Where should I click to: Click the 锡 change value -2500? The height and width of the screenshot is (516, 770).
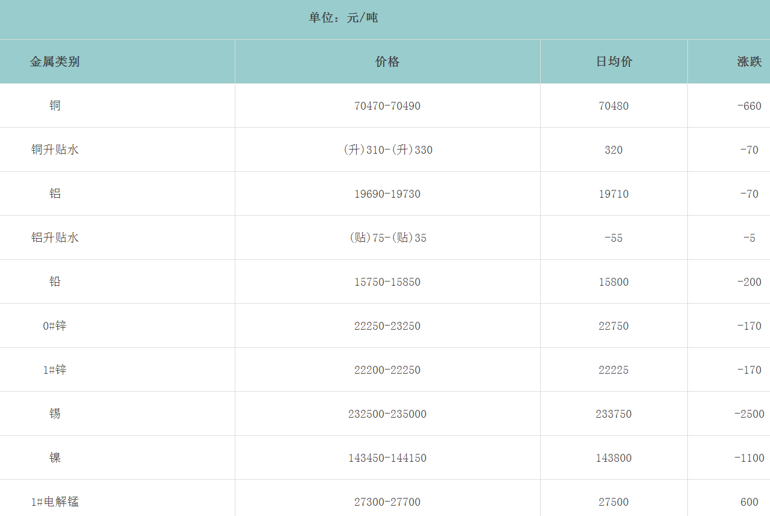(749, 414)
